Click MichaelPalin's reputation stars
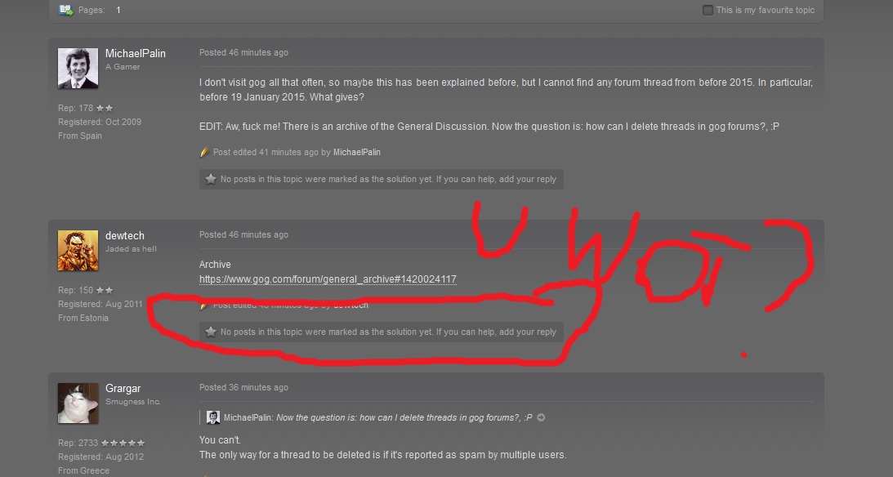Image resolution: width=893 pixels, height=477 pixels. [105, 108]
